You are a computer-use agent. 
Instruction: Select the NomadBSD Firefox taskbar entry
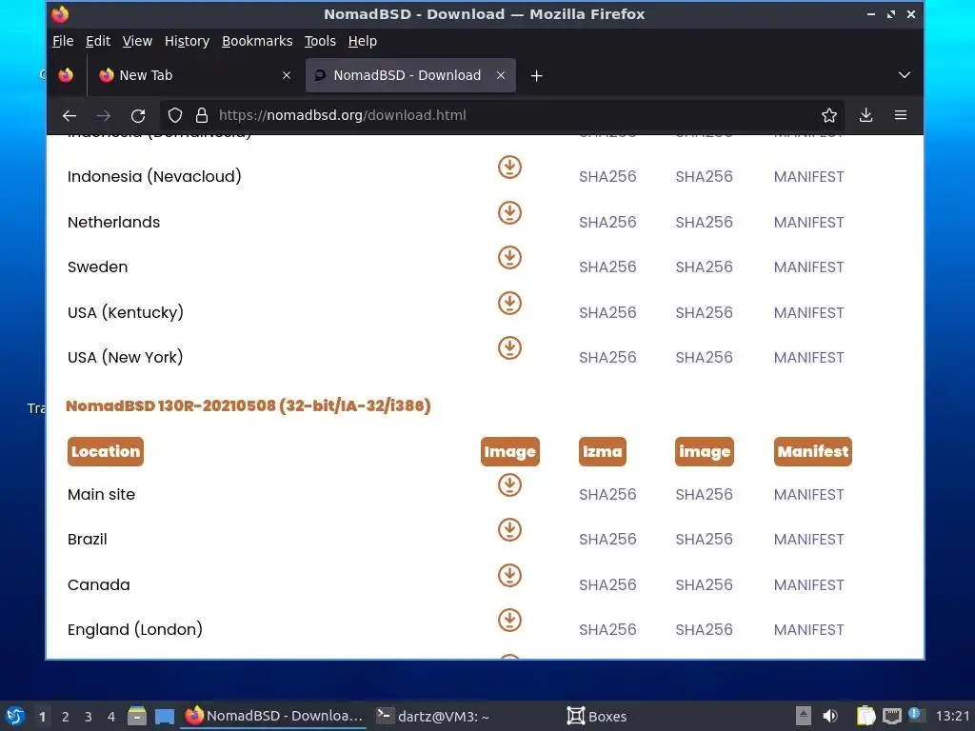[274, 716]
